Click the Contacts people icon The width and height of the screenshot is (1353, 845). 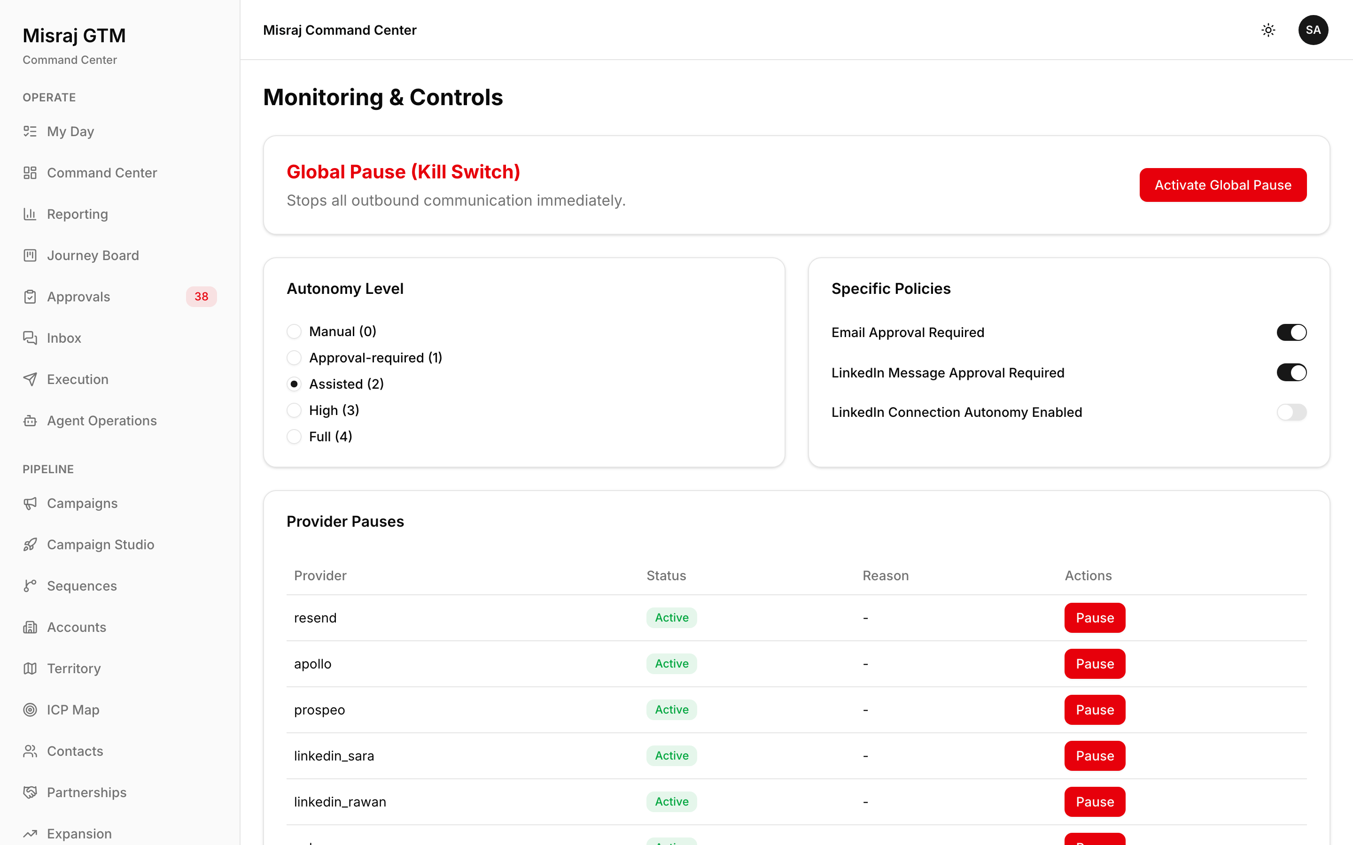coord(30,751)
